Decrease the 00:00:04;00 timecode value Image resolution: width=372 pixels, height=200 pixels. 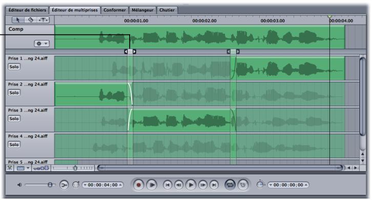(x=85, y=185)
